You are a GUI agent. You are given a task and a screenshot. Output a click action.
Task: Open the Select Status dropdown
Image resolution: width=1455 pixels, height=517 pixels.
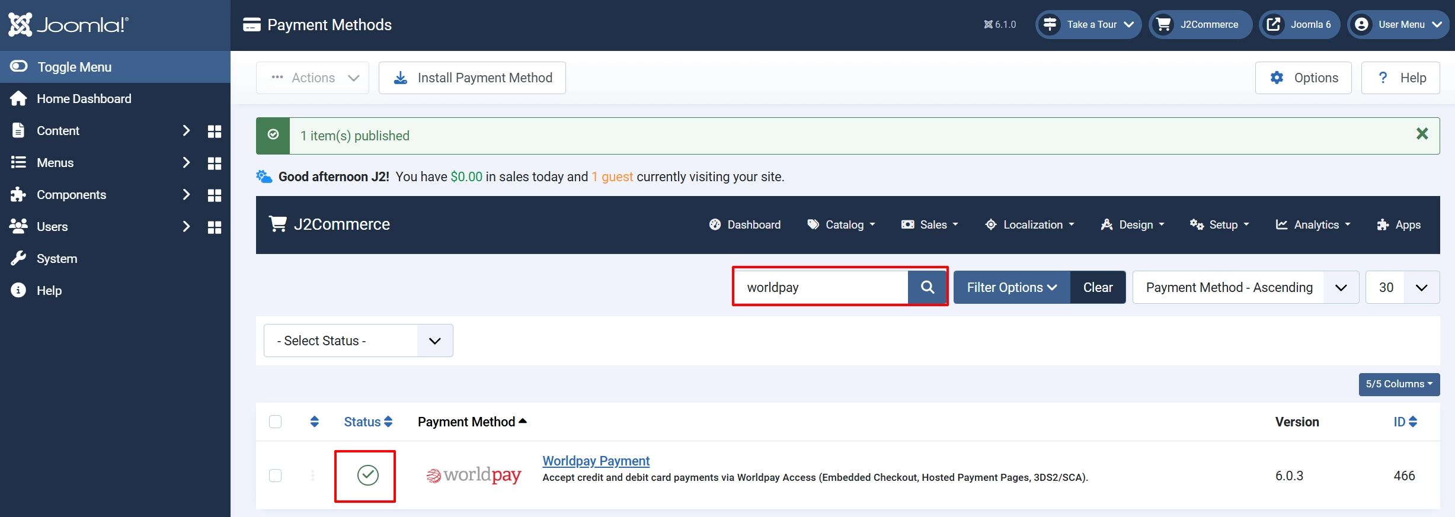(x=358, y=341)
